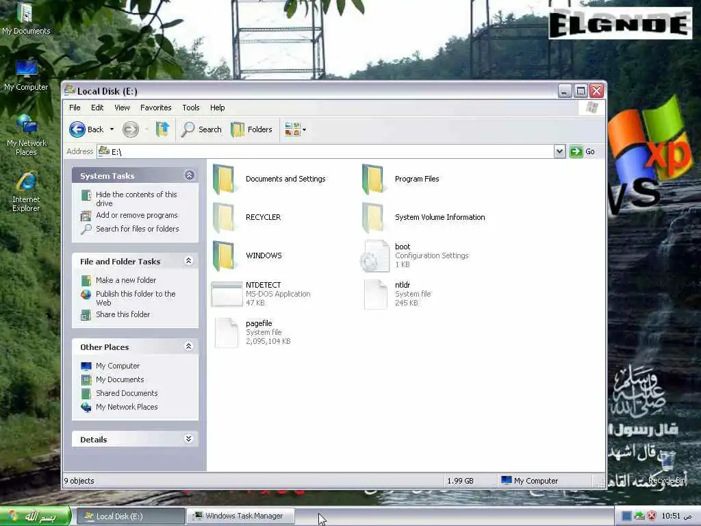Select the WINDOWS folder icon
The height and width of the screenshot is (526, 701).
[x=224, y=256]
